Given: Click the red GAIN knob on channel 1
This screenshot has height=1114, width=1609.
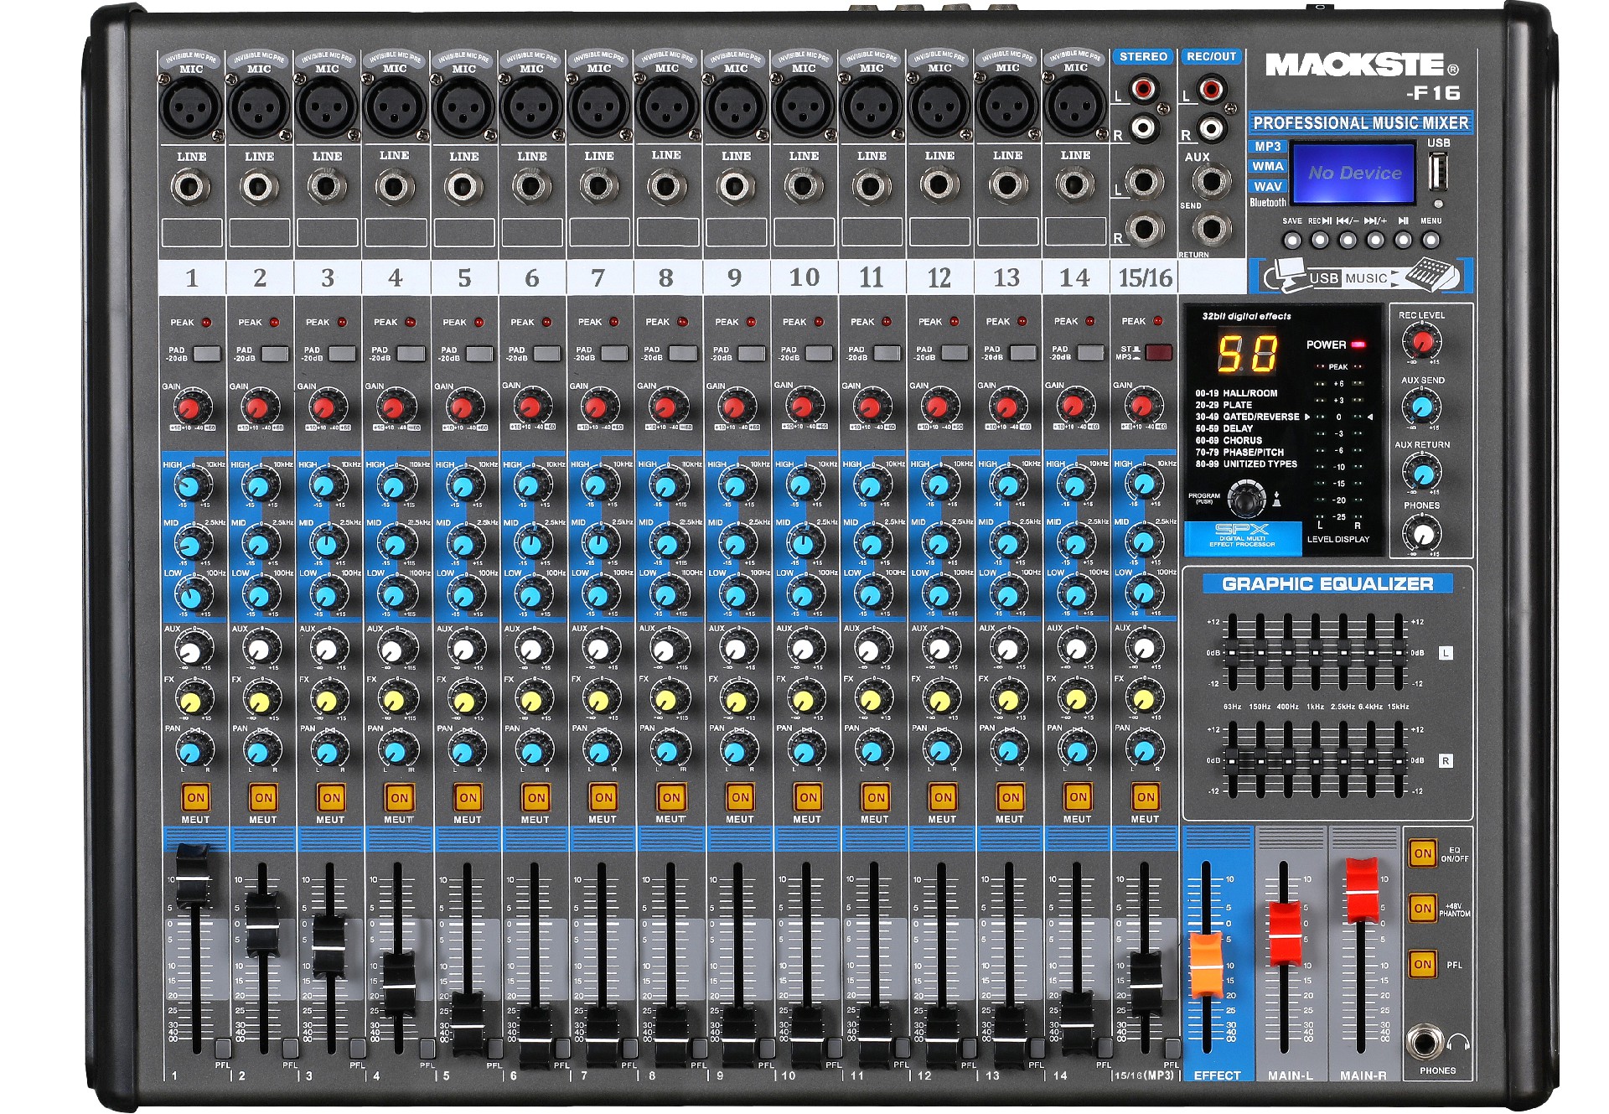Looking at the screenshot, I should (190, 408).
